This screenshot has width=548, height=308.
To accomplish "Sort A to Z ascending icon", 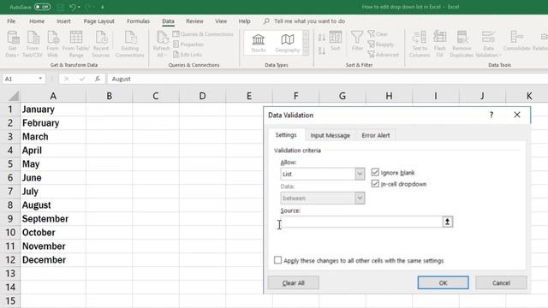I will 322,38.
